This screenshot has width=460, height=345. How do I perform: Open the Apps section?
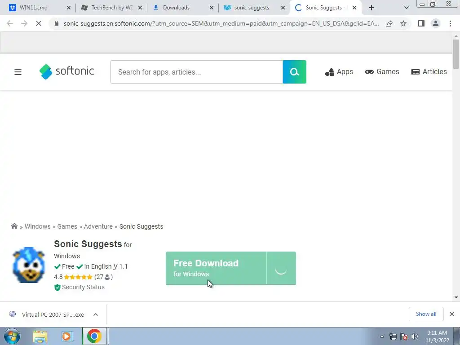(339, 72)
